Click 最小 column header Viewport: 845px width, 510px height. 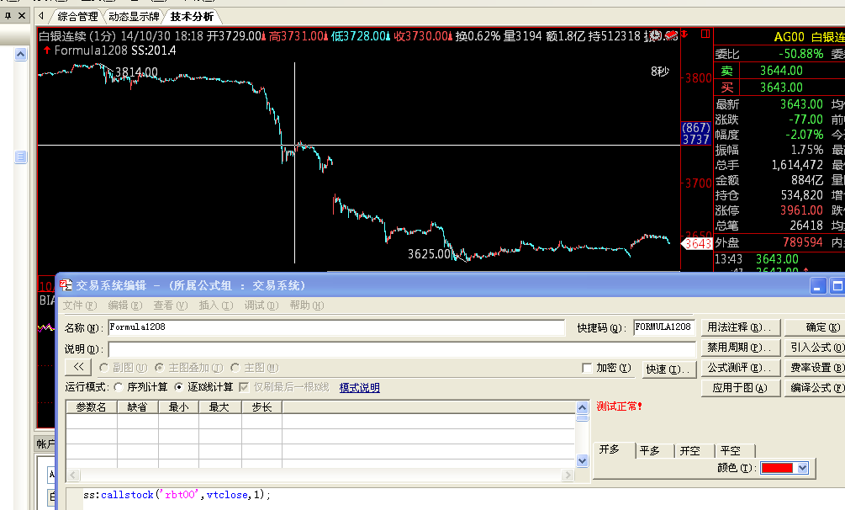pos(178,407)
